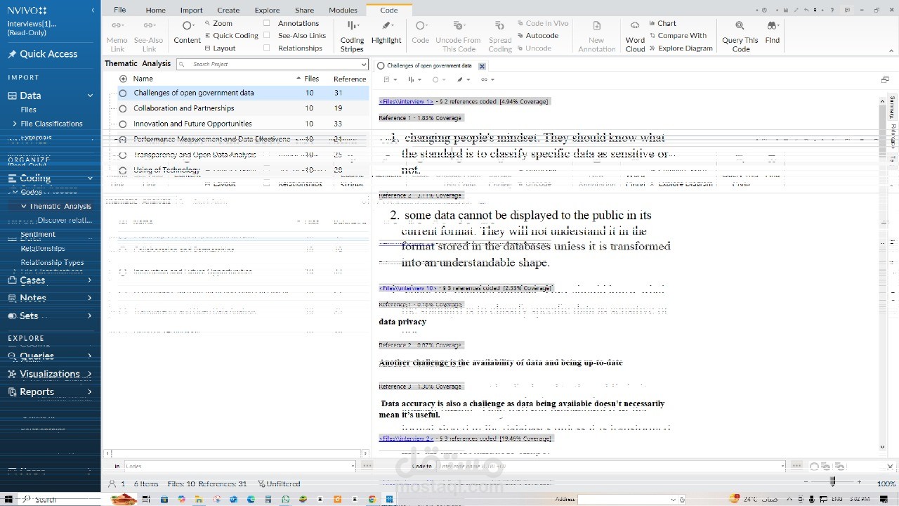Open Explore Diagram
The image size is (899, 506).
[681, 48]
